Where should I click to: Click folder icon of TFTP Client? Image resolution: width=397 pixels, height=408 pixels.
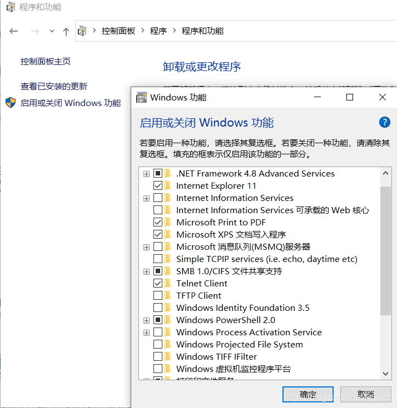click(x=168, y=295)
